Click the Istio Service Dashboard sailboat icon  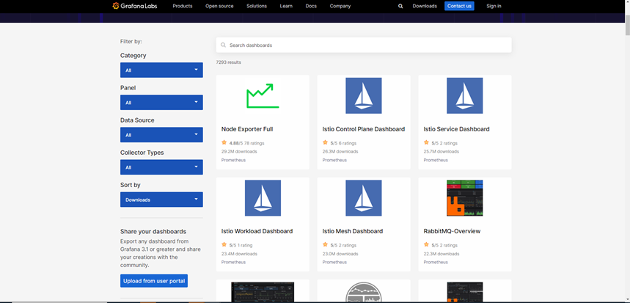click(x=465, y=95)
